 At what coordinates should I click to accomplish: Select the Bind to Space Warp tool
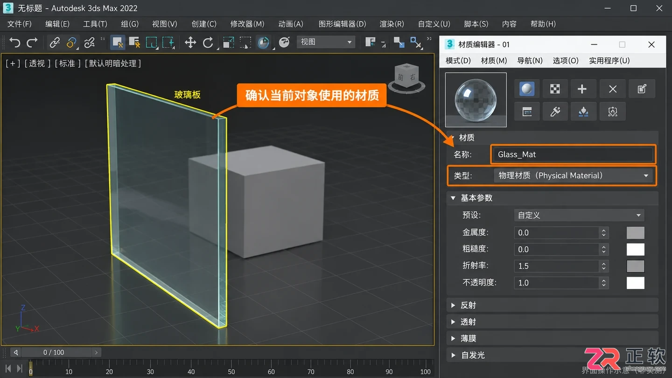coord(90,42)
